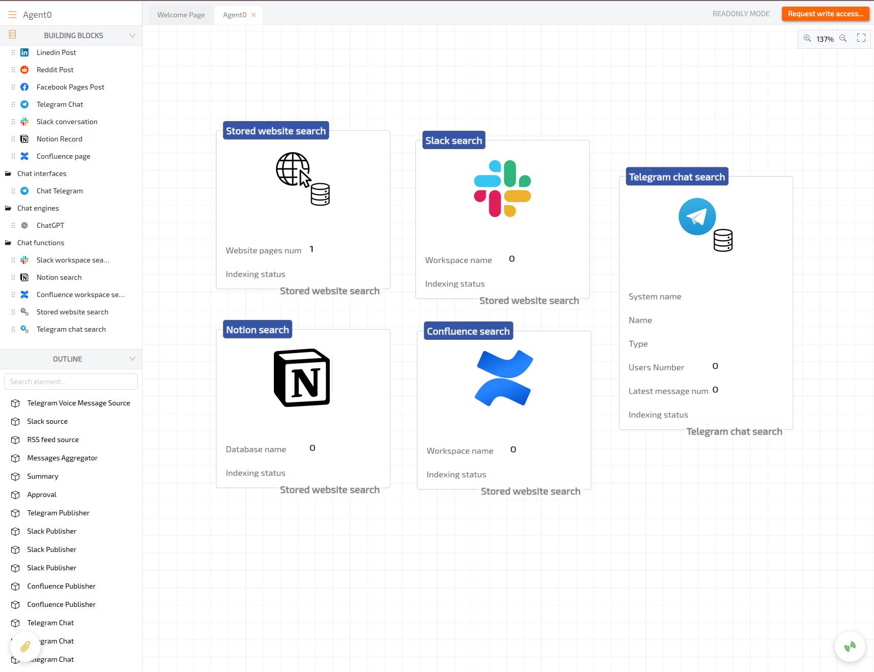Collapse the Outline panel chevron

(x=132, y=359)
